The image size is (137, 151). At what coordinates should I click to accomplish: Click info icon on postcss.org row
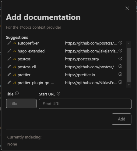tap(120, 59)
